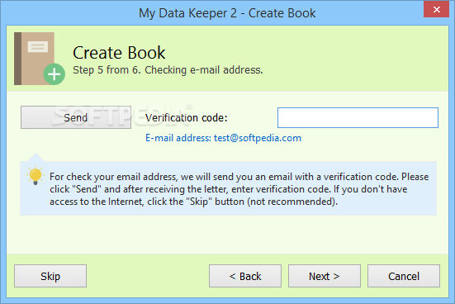The image size is (455, 304).
Task: Click the e-mail address test@softpedia.com text
Action: [223, 138]
